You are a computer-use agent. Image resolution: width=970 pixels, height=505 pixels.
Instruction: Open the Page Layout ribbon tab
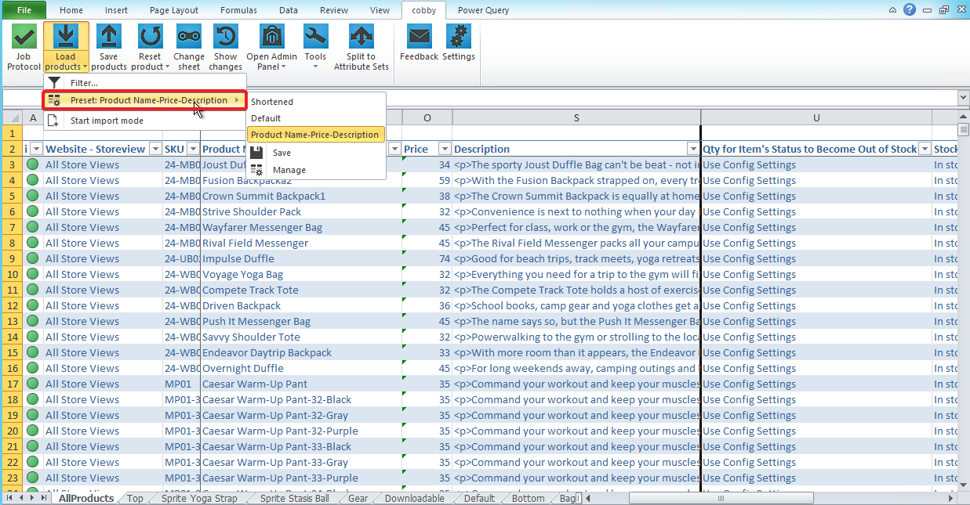[x=173, y=10]
